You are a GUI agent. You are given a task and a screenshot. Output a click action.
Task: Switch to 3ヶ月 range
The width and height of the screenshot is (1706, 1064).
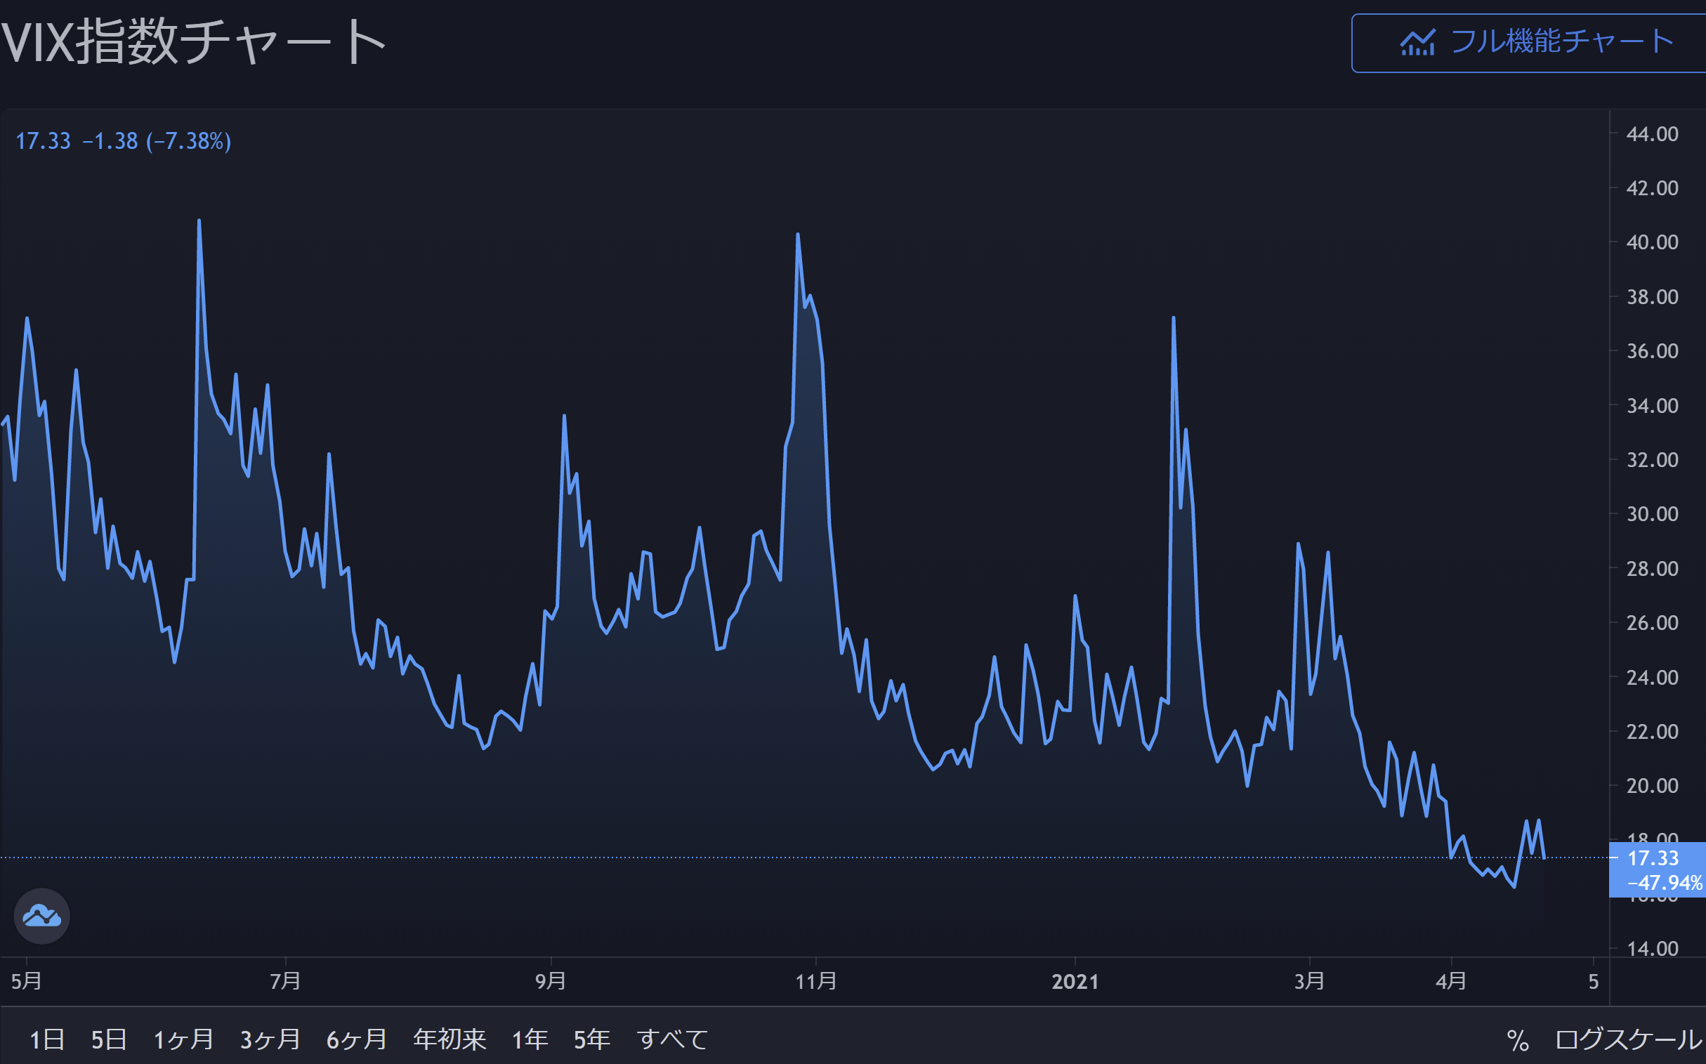tap(270, 1039)
